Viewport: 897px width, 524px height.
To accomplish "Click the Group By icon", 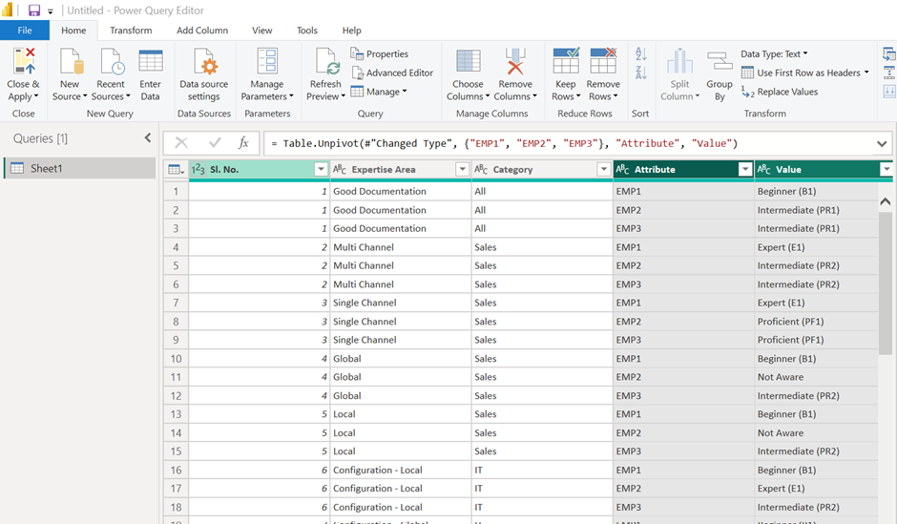I will [x=720, y=61].
